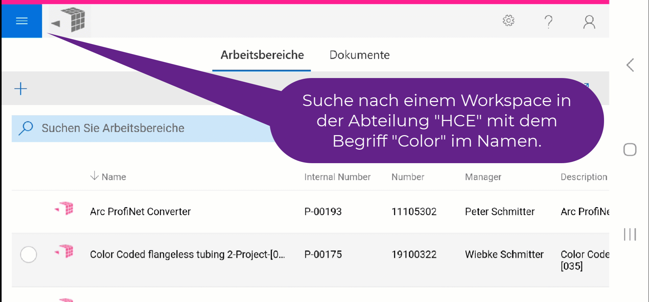Open the hamburger navigation menu
649x302 pixels.
pyautogui.click(x=22, y=21)
